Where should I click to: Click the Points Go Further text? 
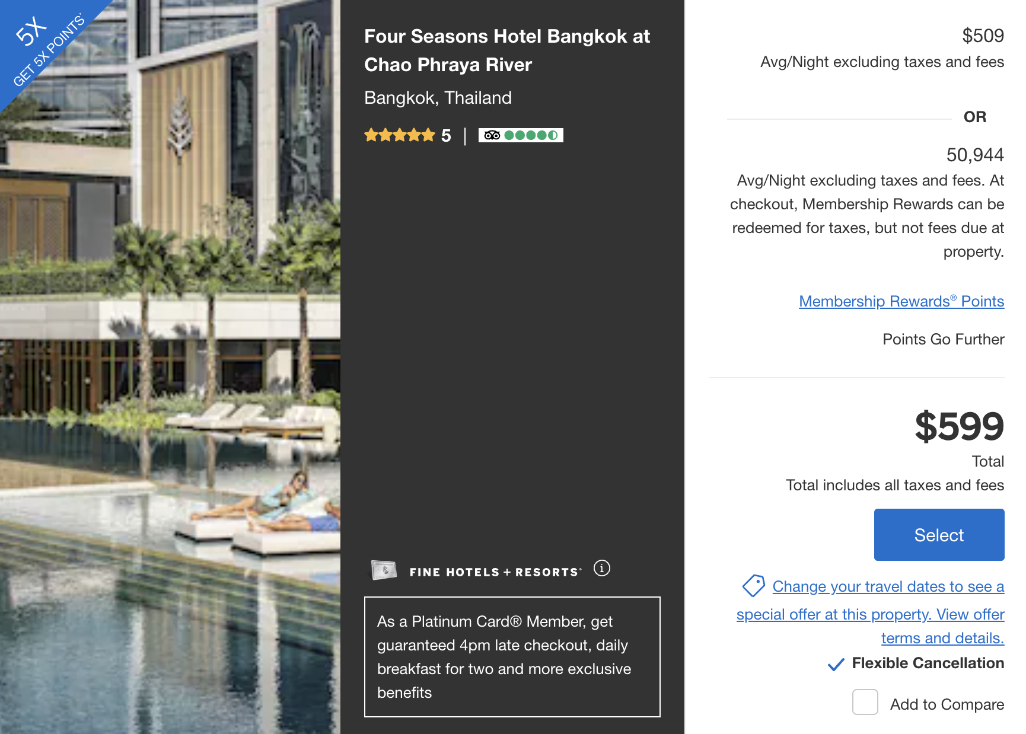point(943,339)
